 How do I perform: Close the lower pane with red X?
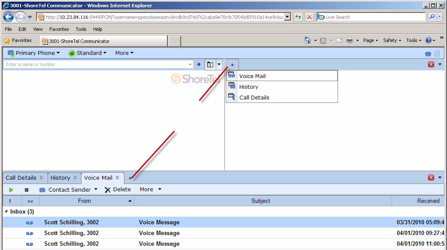(x=431, y=178)
